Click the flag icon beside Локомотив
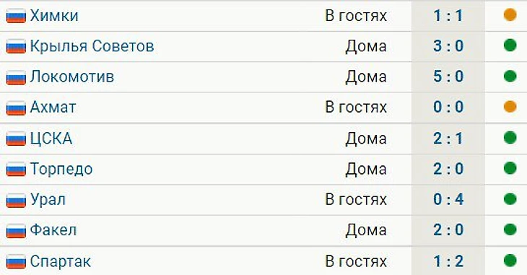The width and height of the screenshot is (527, 275). (16, 77)
